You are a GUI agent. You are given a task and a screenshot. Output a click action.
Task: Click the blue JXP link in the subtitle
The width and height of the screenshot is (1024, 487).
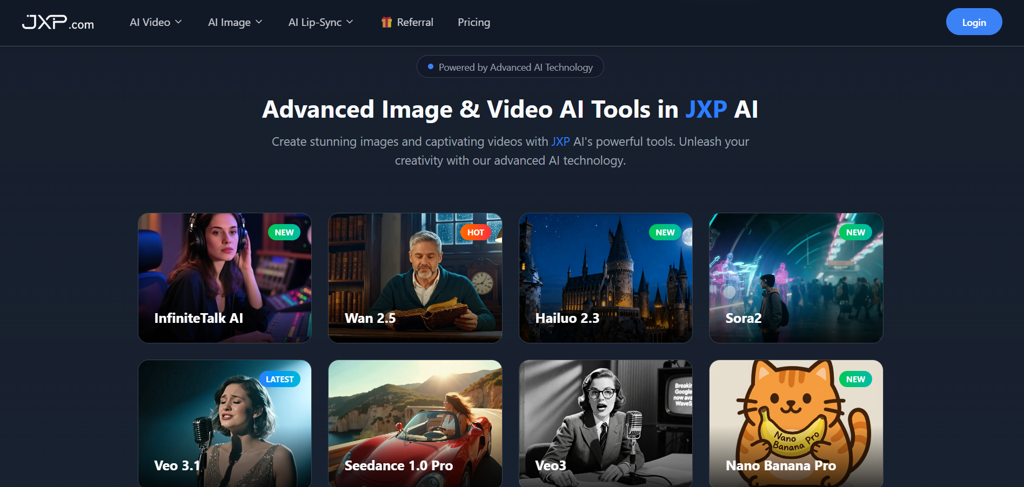pyautogui.click(x=560, y=141)
